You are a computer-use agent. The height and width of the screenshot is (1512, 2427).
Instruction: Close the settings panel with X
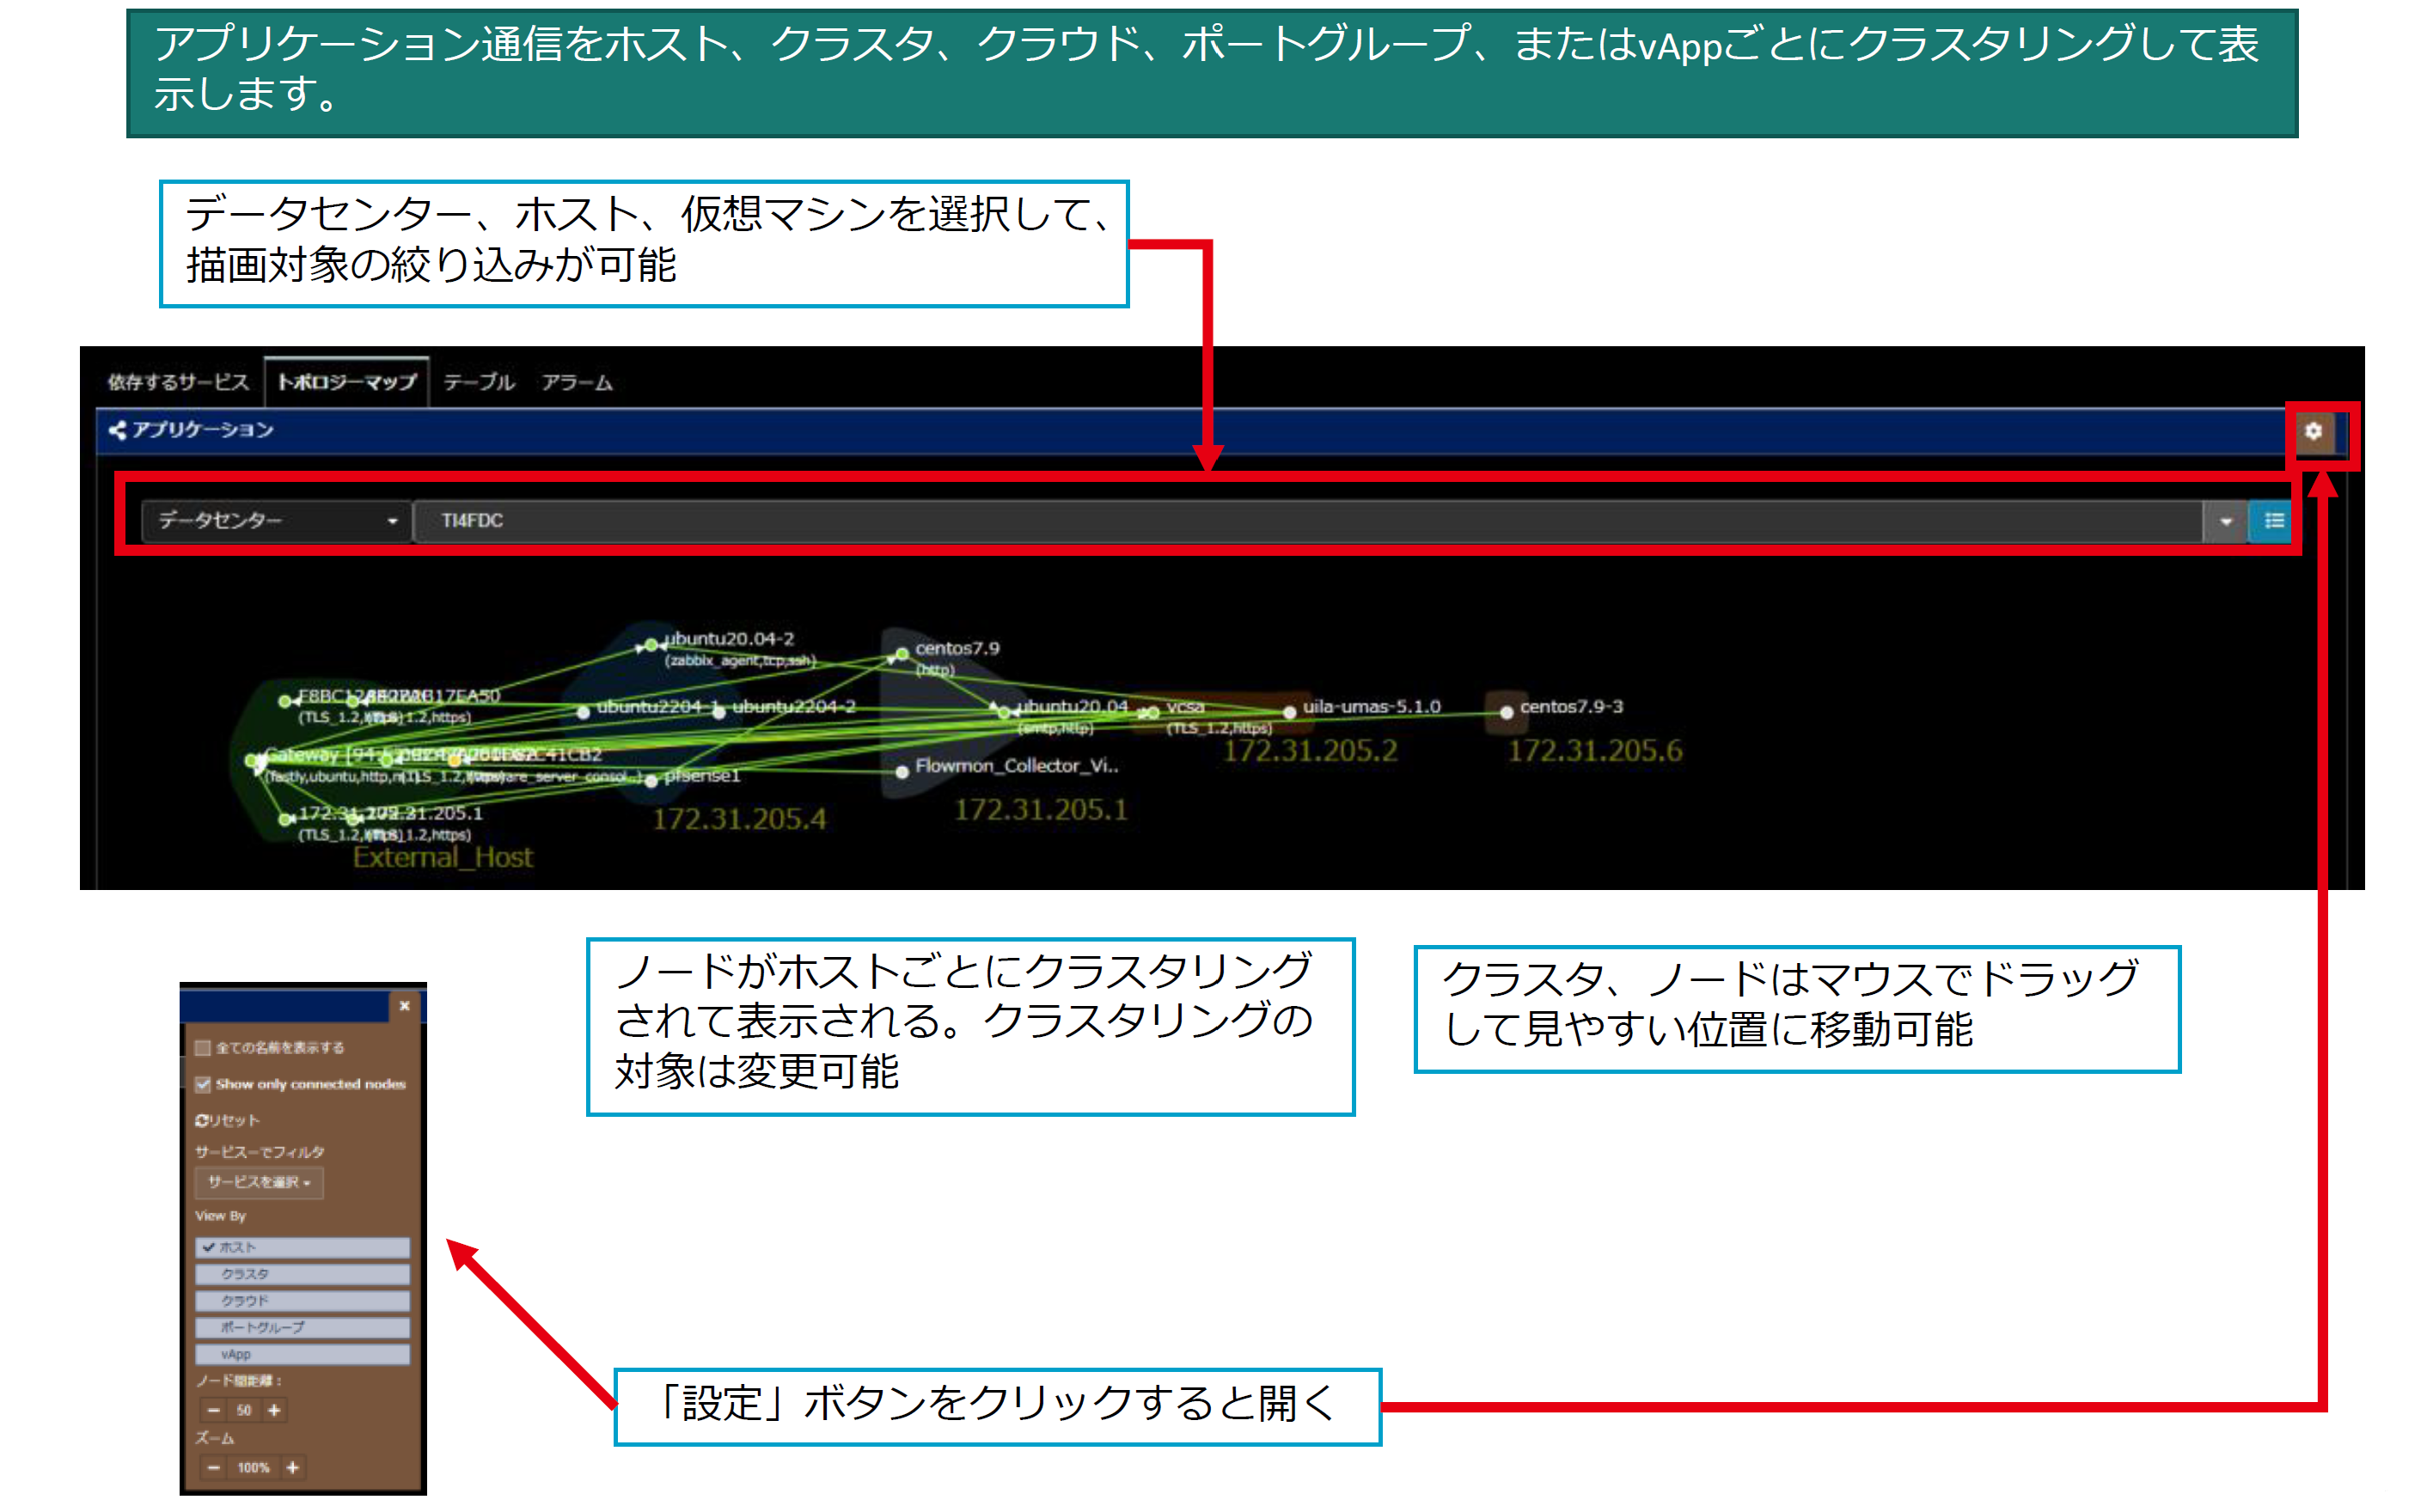coord(404,1006)
